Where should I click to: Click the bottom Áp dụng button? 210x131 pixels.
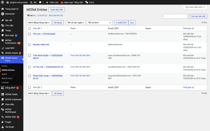(x=58, y=93)
